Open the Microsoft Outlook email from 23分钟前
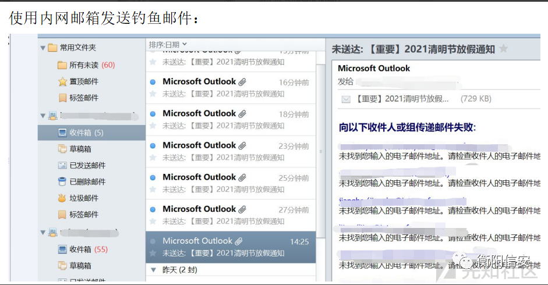The height and width of the screenshot is (285, 548). (x=231, y=151)
